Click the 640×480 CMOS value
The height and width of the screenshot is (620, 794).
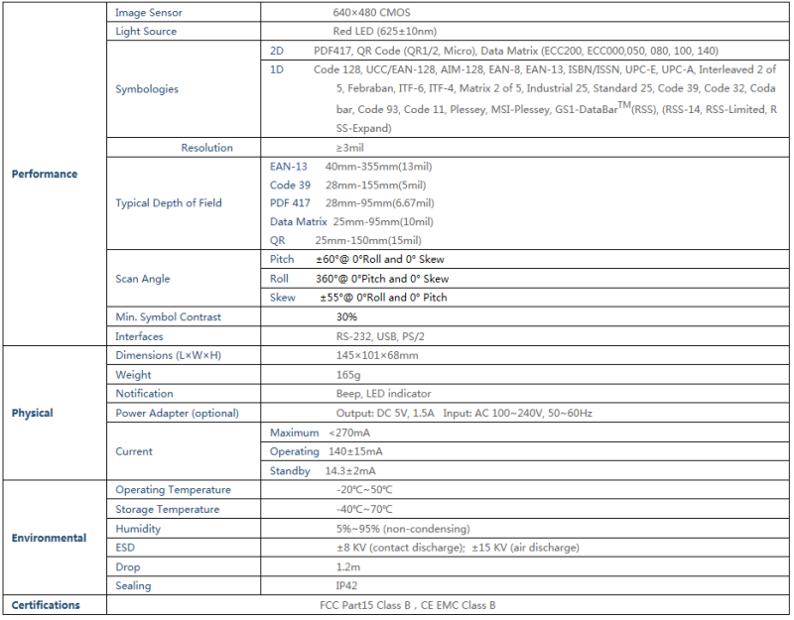pos(371,13)
